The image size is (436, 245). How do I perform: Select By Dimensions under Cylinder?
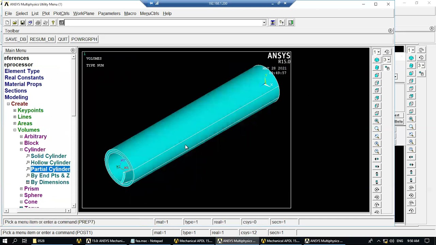(50, 182)
